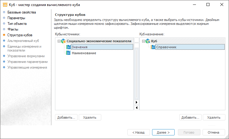Click the Значения dimension icon

click(x=69, y=47)
